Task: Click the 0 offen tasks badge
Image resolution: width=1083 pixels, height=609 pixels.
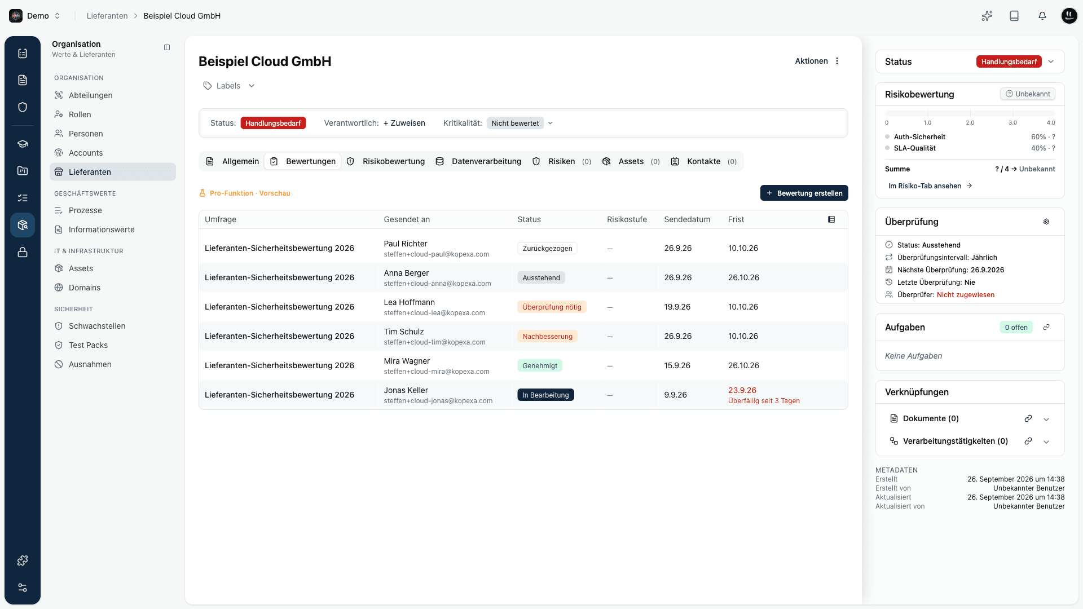Action: tap(1016, 327)
